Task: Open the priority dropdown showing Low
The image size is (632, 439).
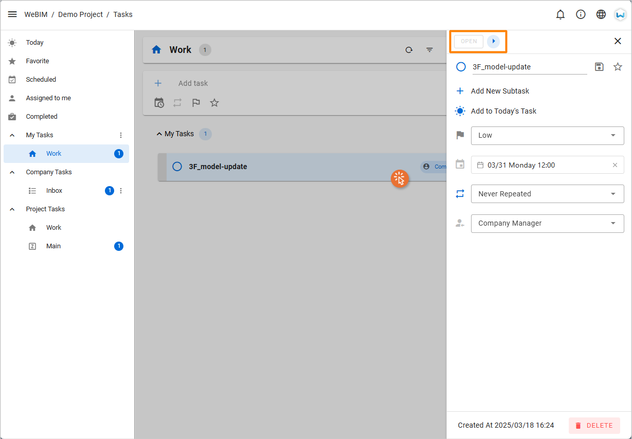Action: (548, 135)
